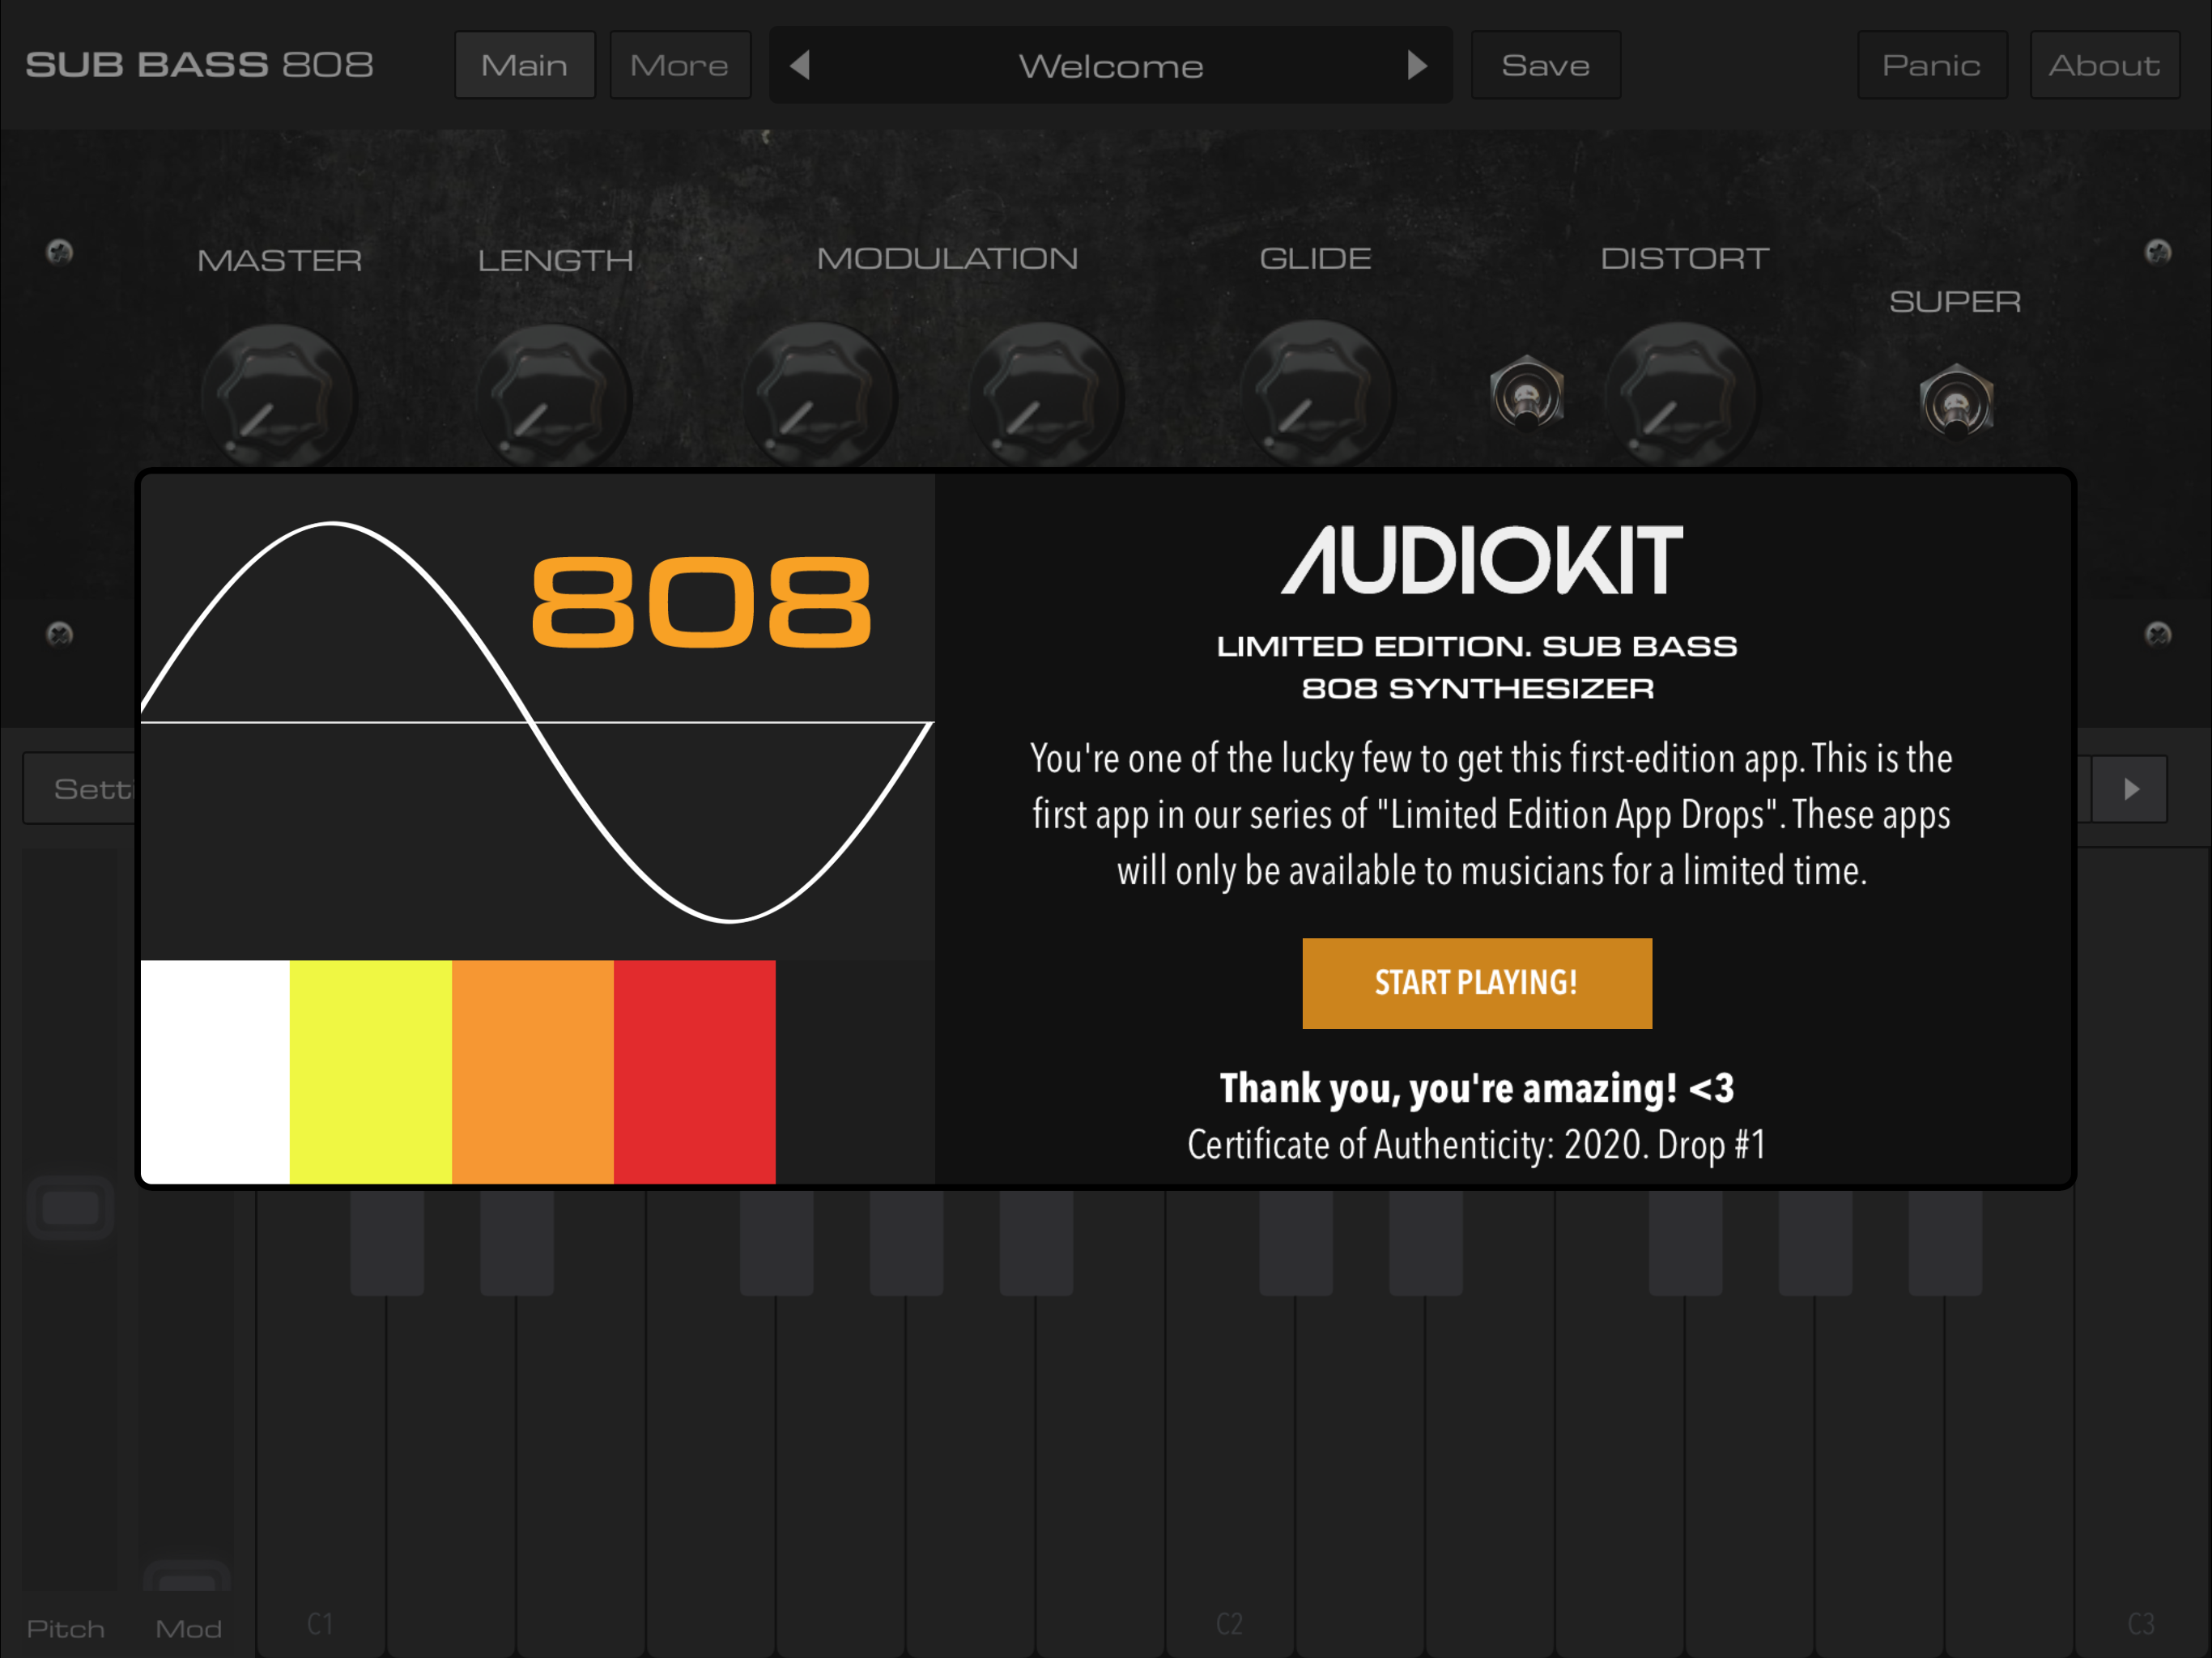The height and width of the screenshot is (1658, 2212).
Task: Click the Pitch wheel slider handle
Action: point(70,1208)
